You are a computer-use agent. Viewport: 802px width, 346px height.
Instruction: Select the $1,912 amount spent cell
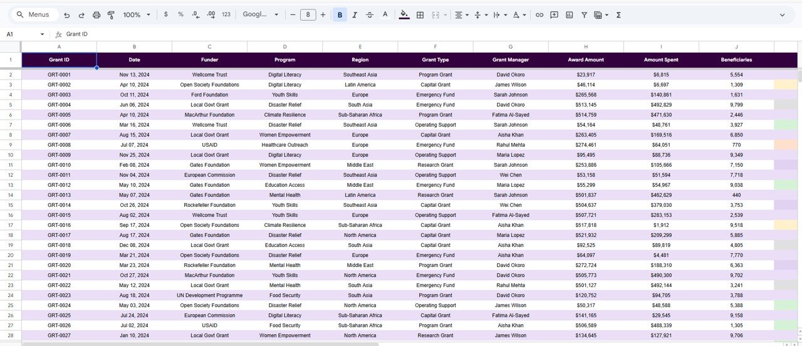click(x=661, y=225)
